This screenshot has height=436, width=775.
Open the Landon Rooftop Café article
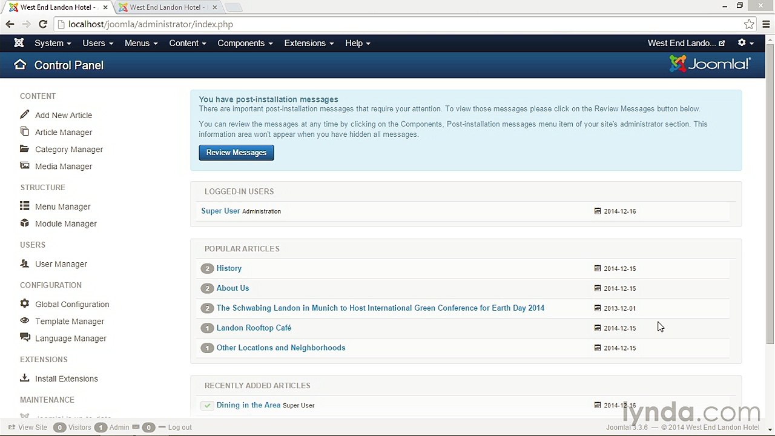tap(254, 328)
